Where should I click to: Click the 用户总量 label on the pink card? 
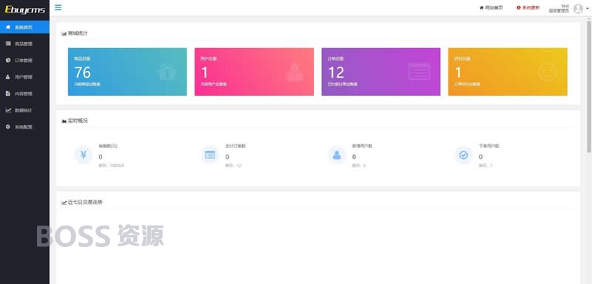[209, 58]
